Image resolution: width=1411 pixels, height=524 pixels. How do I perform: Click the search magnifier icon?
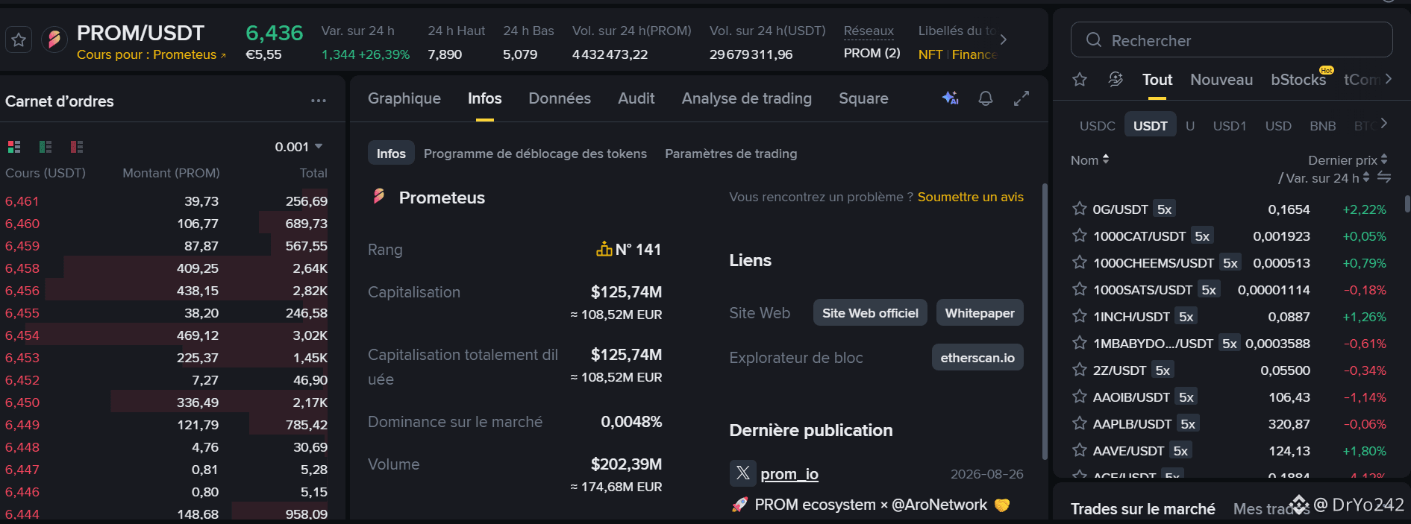click(x=1094, y=40)
